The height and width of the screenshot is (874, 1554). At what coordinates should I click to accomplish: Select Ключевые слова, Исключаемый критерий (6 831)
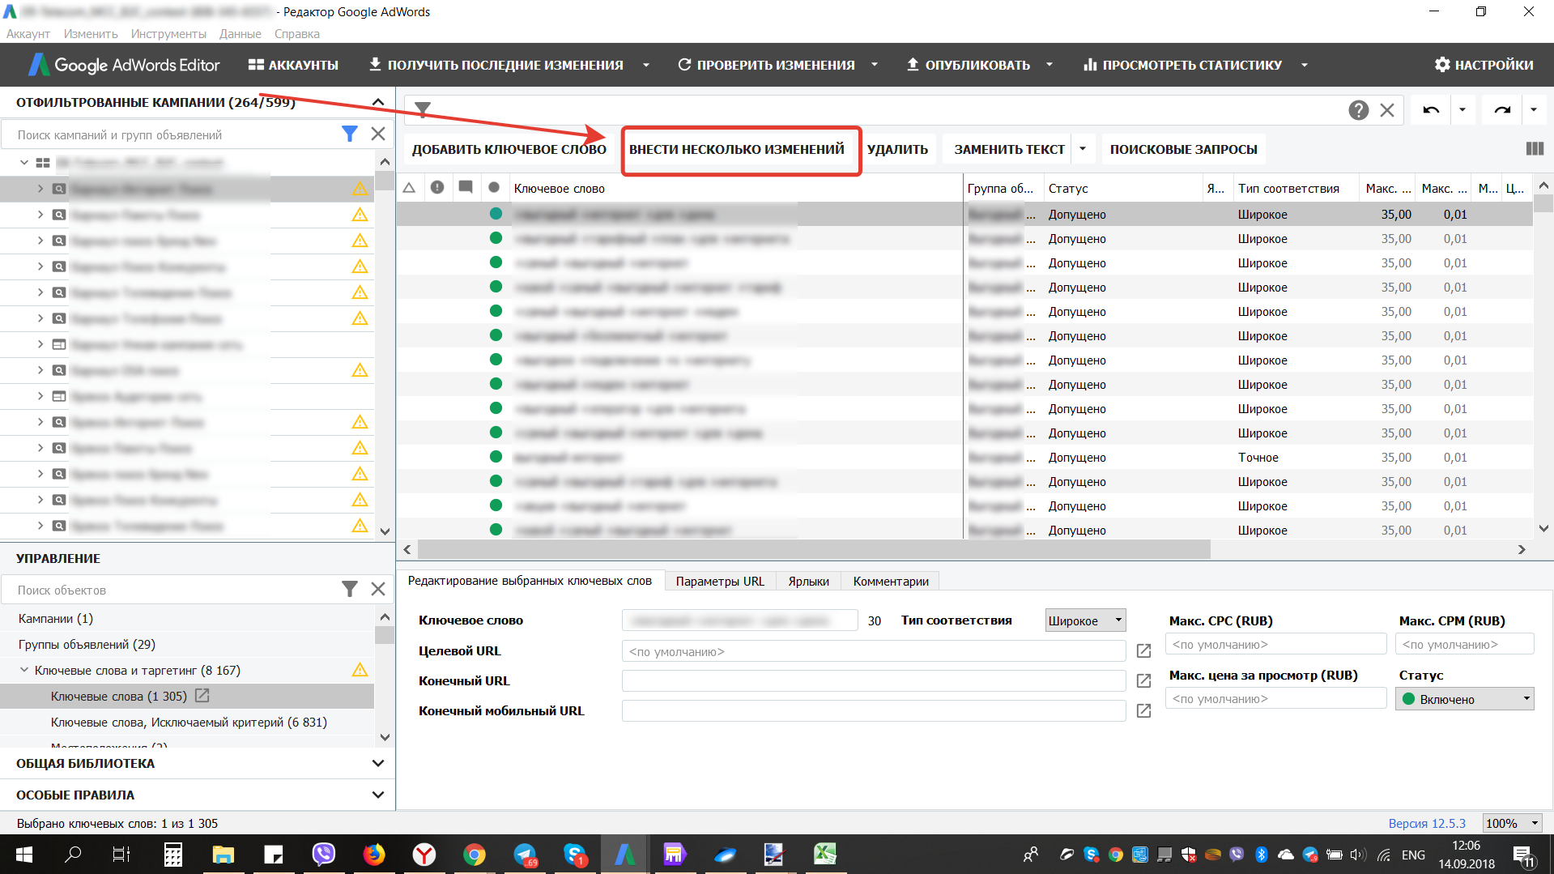point(189,722)
